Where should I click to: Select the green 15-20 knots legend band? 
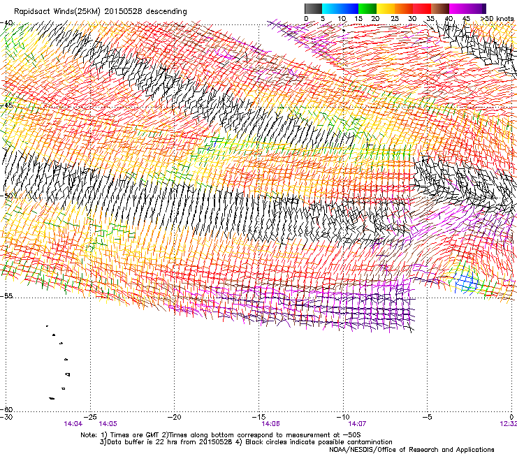tap(367, 8)
